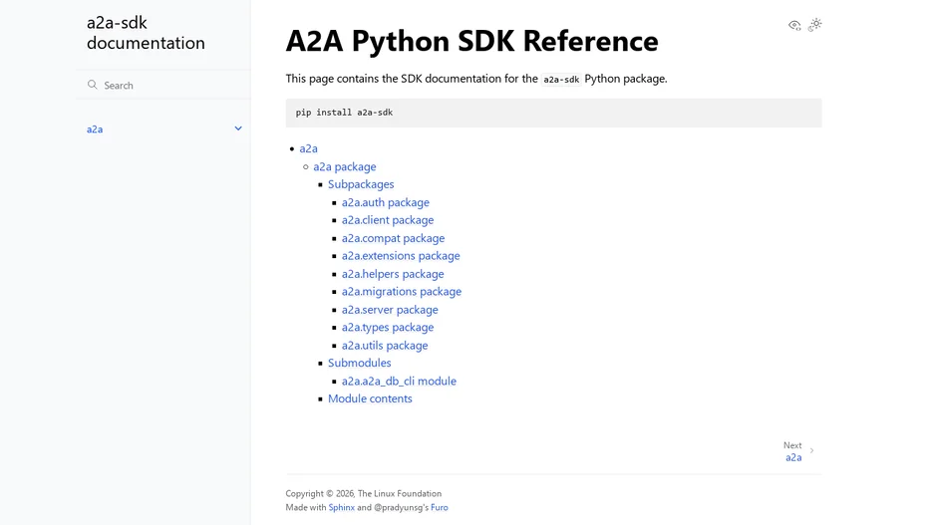Open the a2a.server package link

coord(389,309)
